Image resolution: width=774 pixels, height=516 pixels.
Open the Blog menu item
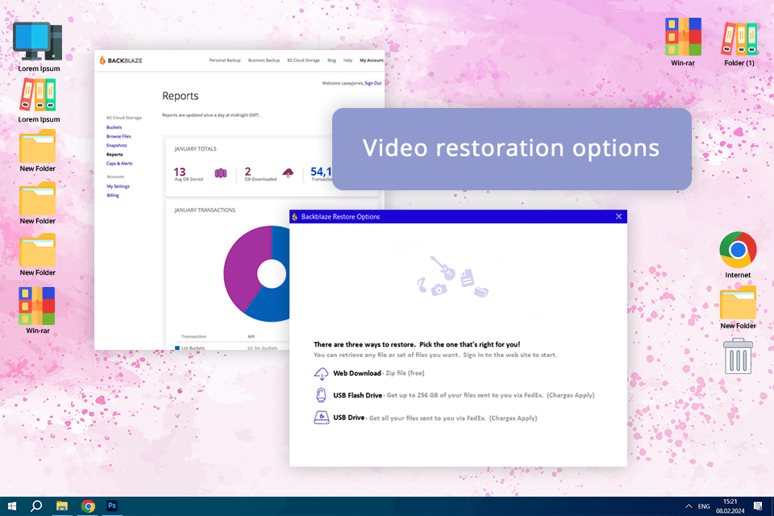click(331, 60)
